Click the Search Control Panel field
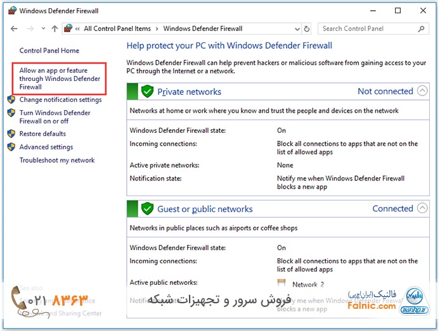 (366, 28)
